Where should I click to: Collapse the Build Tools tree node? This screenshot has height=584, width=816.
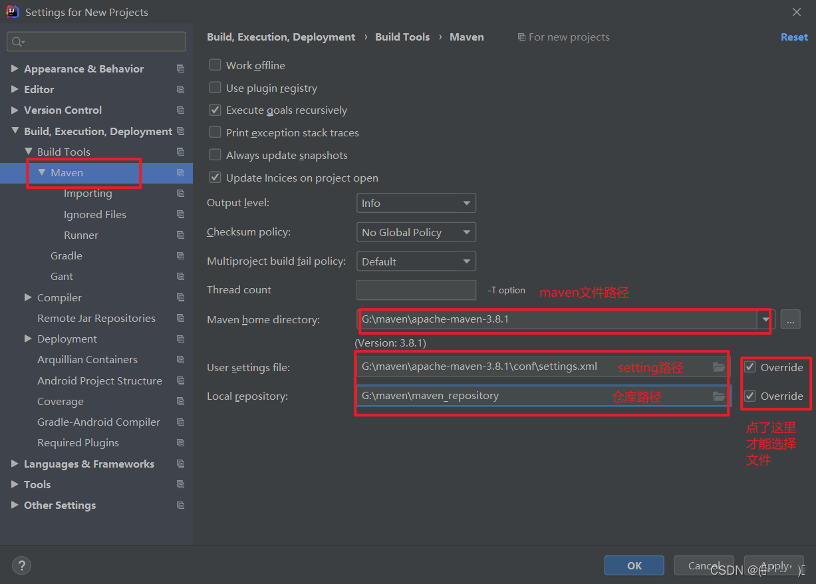[28, 152]
